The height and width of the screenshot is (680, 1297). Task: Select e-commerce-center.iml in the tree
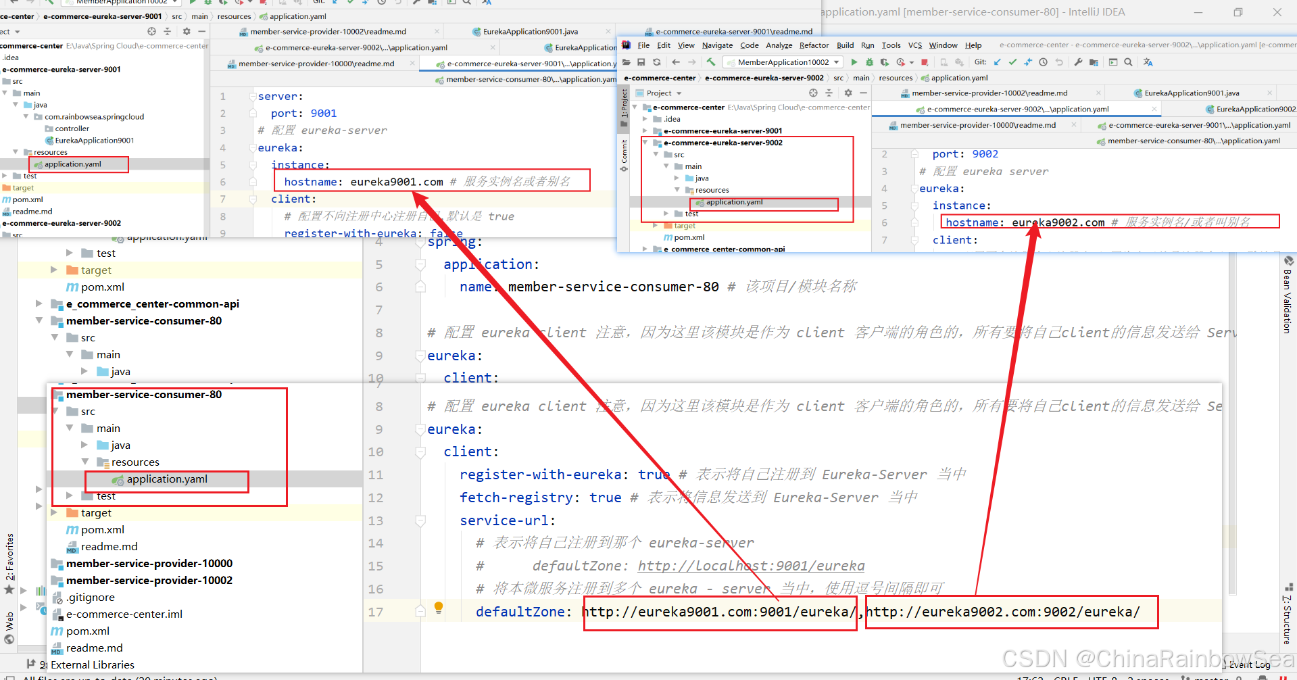pos(124,614)
